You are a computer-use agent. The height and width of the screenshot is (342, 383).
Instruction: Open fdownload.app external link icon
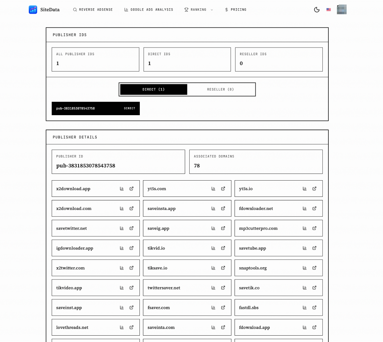click(x=314, y=327)
